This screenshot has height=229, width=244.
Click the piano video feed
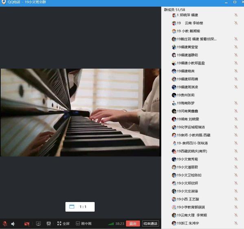80,112
